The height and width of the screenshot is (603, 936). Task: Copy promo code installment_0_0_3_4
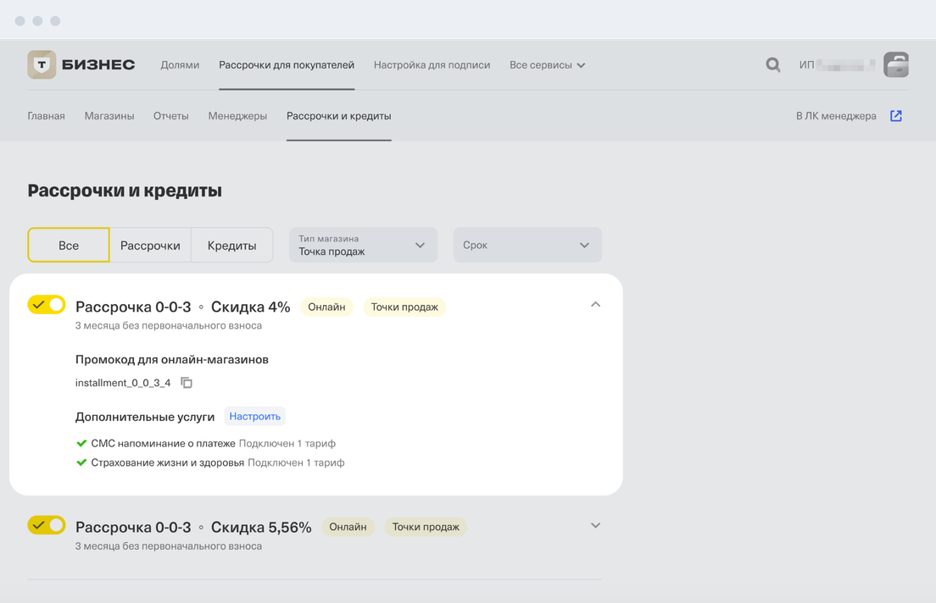pos(187,383)
